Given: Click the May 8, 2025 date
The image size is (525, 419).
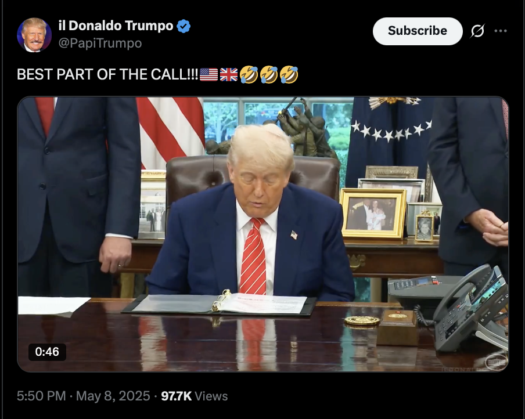Looking at the screenshot, I should [113, 396].
